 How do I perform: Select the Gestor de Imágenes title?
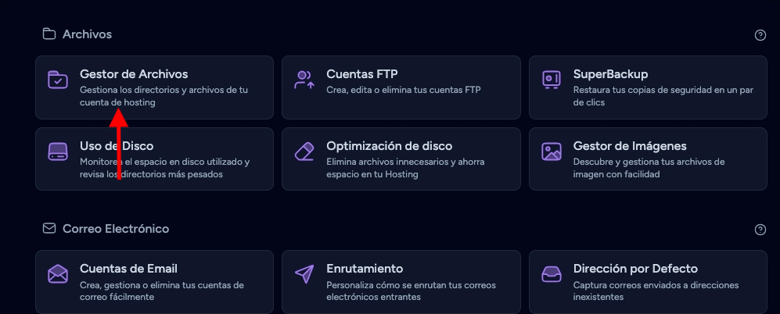pyautogui.click(x=630, y=146)
